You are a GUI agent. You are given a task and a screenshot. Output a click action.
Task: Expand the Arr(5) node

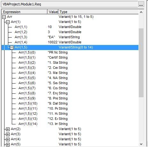pos(8,144)
